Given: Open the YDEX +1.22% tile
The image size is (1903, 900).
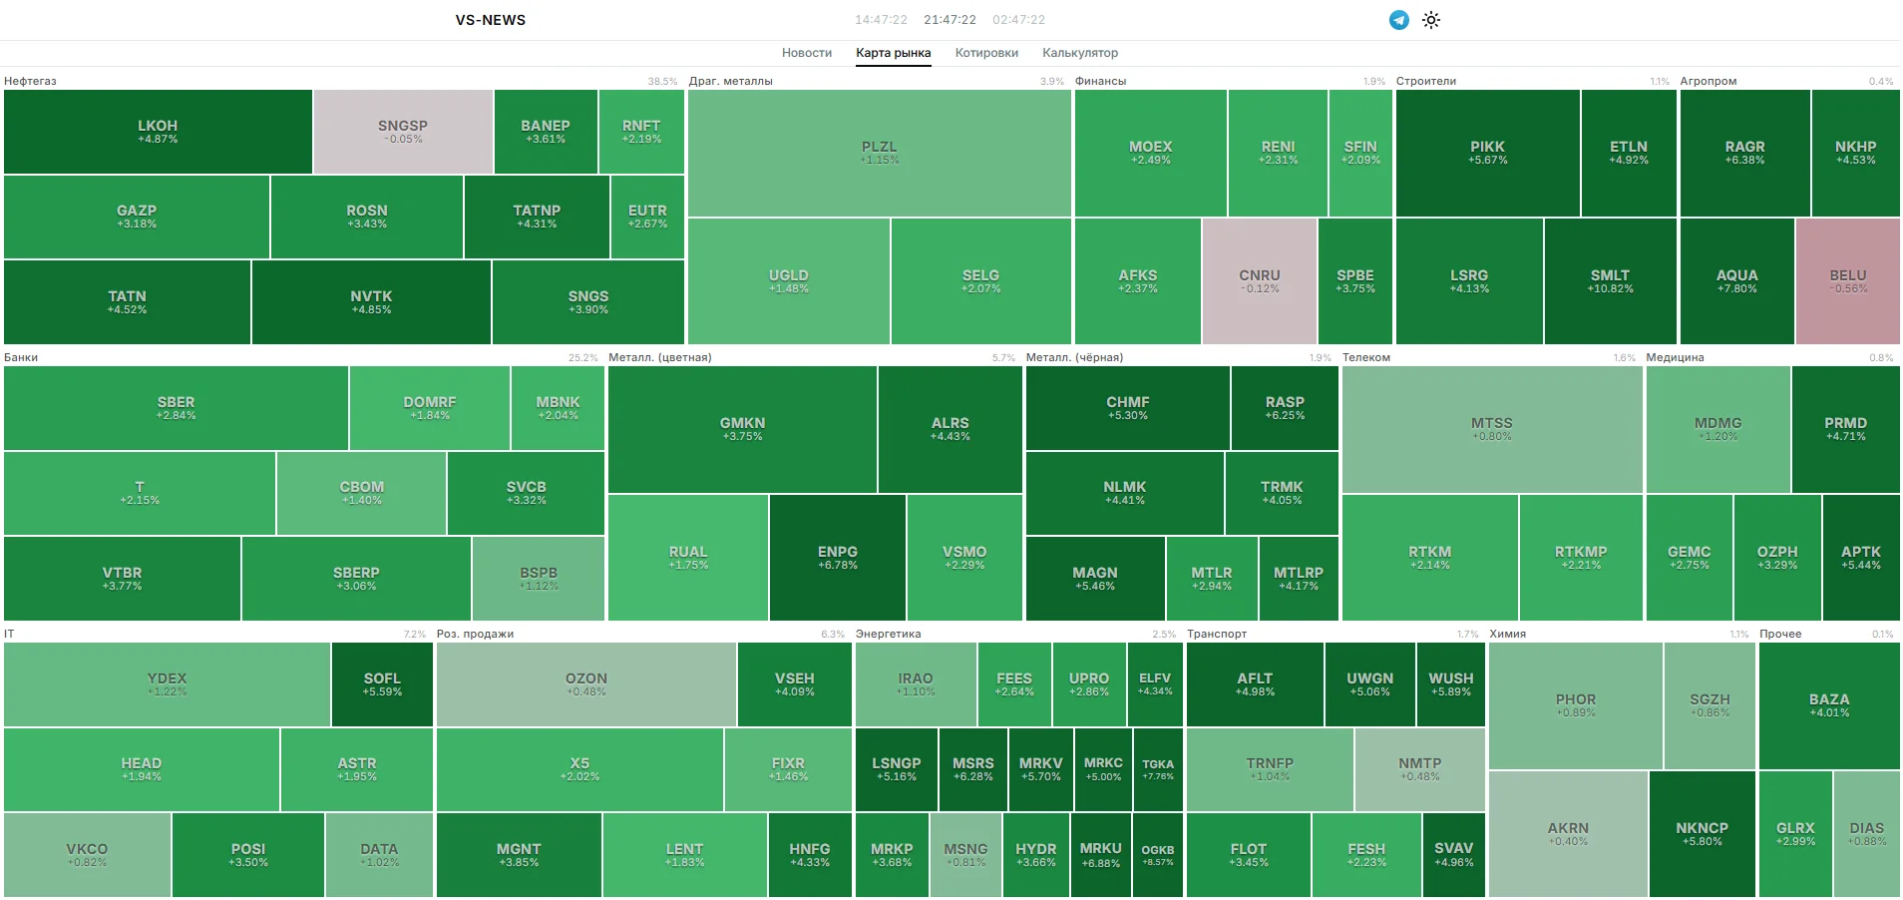Looking at the screenshot, I should tap(168, 684).
